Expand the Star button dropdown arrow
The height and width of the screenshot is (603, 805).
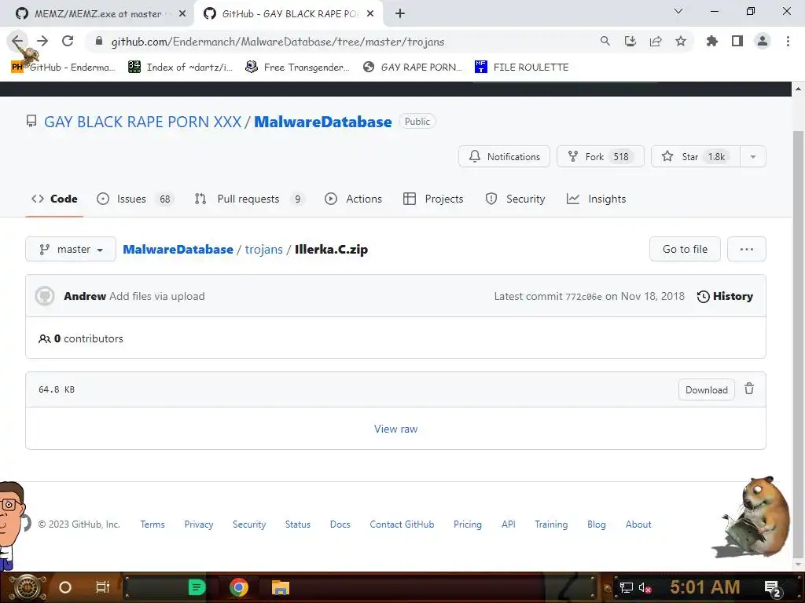click(753, 157)
